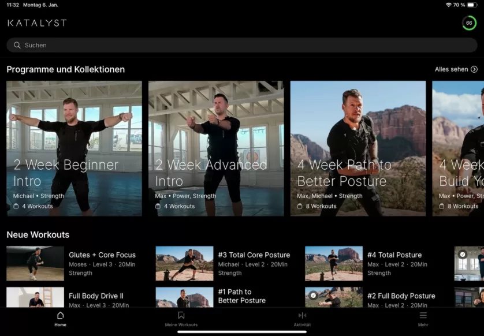Viewport: 484px width, 336px height.
Task: Click the magnifying glass search icon
Action: click(x=17, y=45)
